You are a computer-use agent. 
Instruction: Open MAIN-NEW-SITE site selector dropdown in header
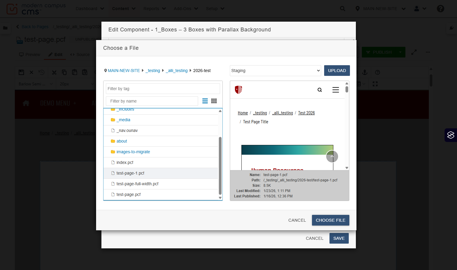click(380, 9)
